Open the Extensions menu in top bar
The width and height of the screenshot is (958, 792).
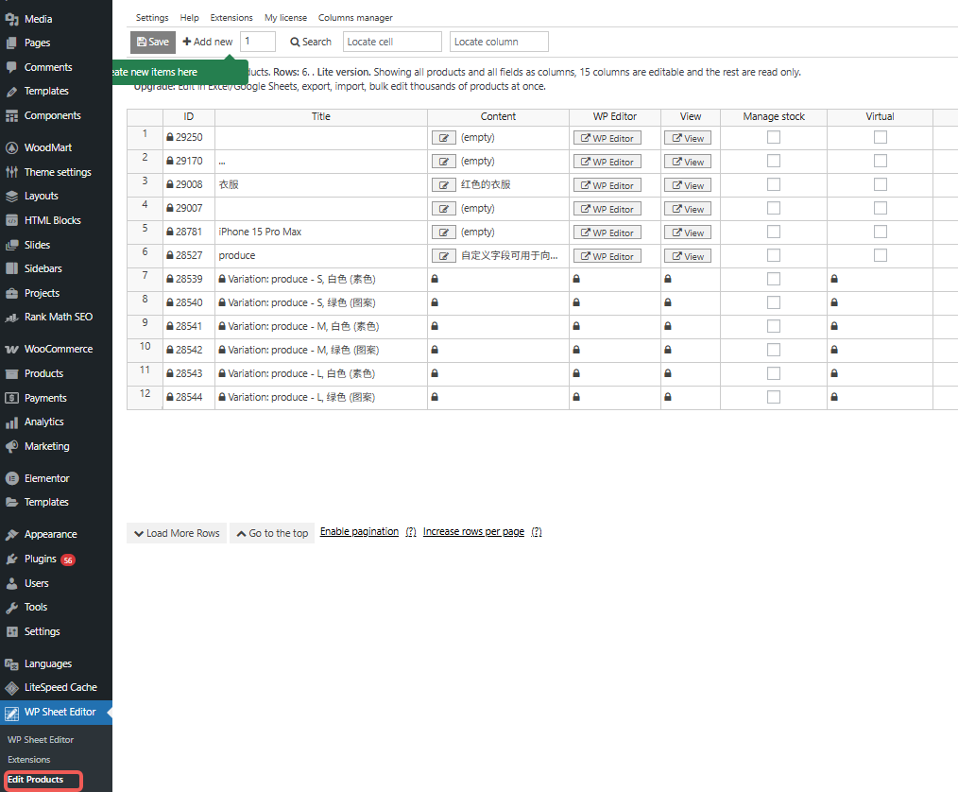coord(231,18)
